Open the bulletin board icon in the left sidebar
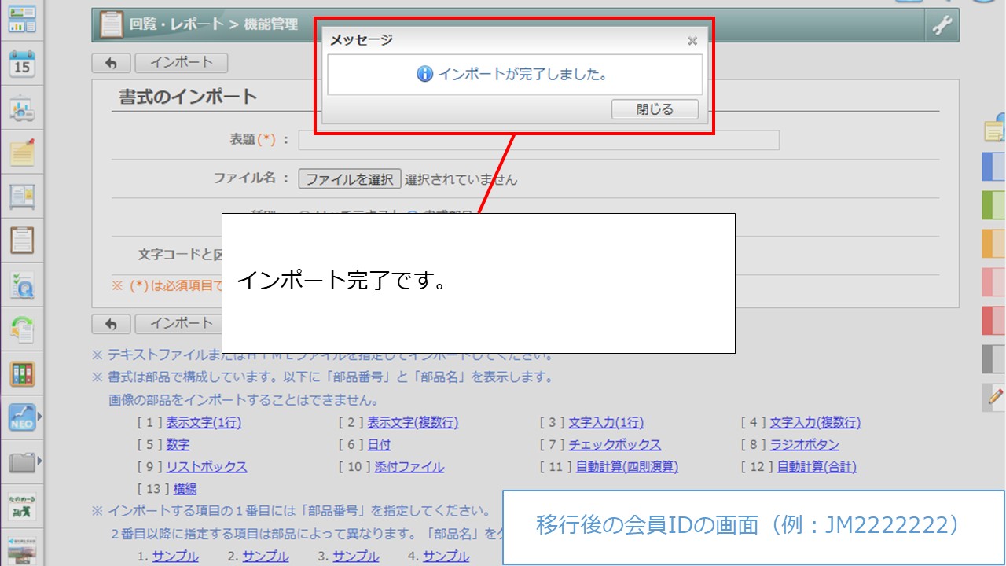The width and height of the screenshot is (1006, 566). 22,197
